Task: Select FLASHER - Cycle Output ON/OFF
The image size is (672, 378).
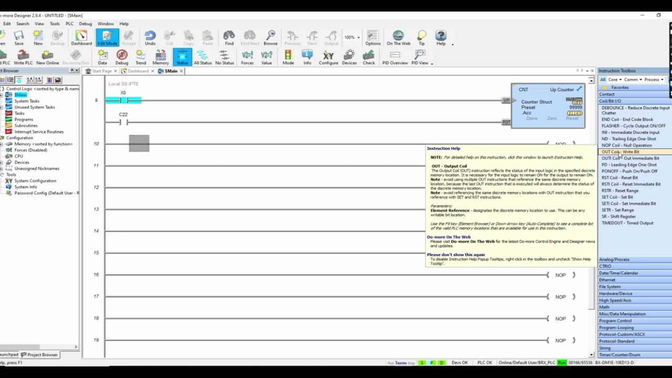Action: 634,126
